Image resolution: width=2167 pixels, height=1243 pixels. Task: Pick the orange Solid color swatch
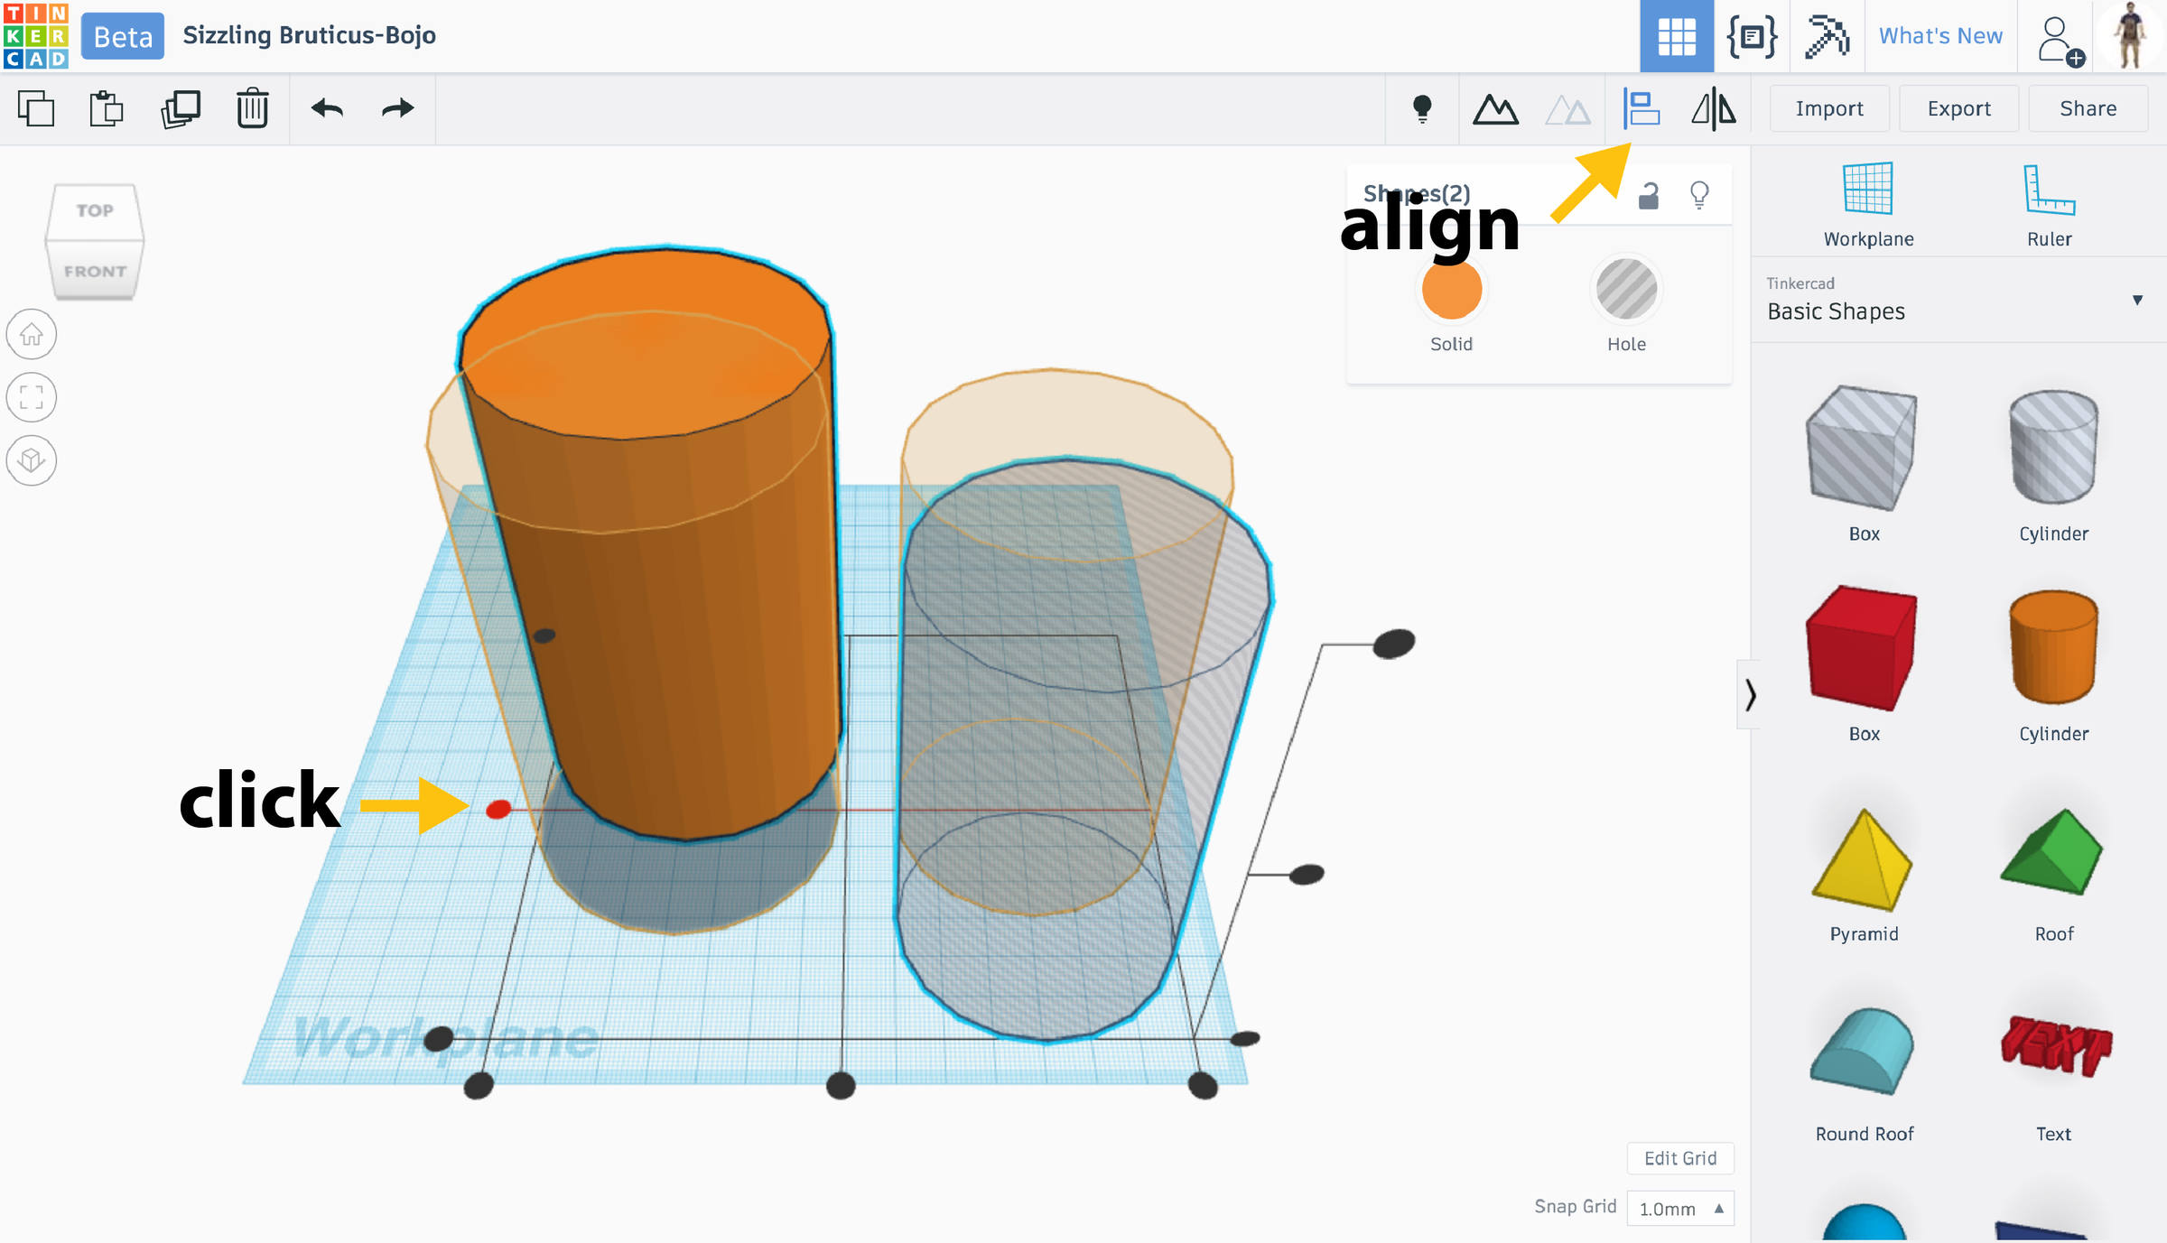pos(1451,290)
